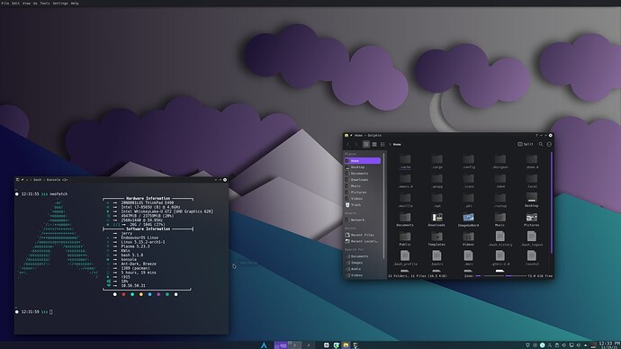
Task: Go forward in Dolphin navigation history
Action: pos(355,145)
